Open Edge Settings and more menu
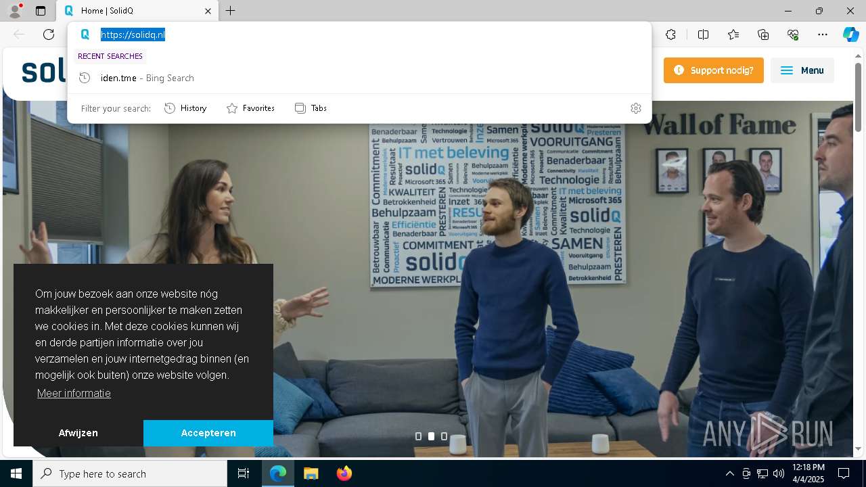Screen dimensions: 866x487 click(x=823, y=34)
